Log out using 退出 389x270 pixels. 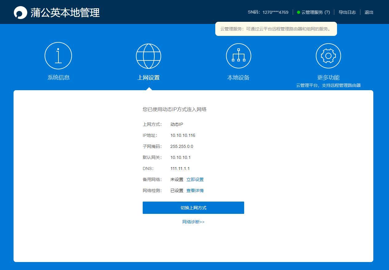click(369, 12)
